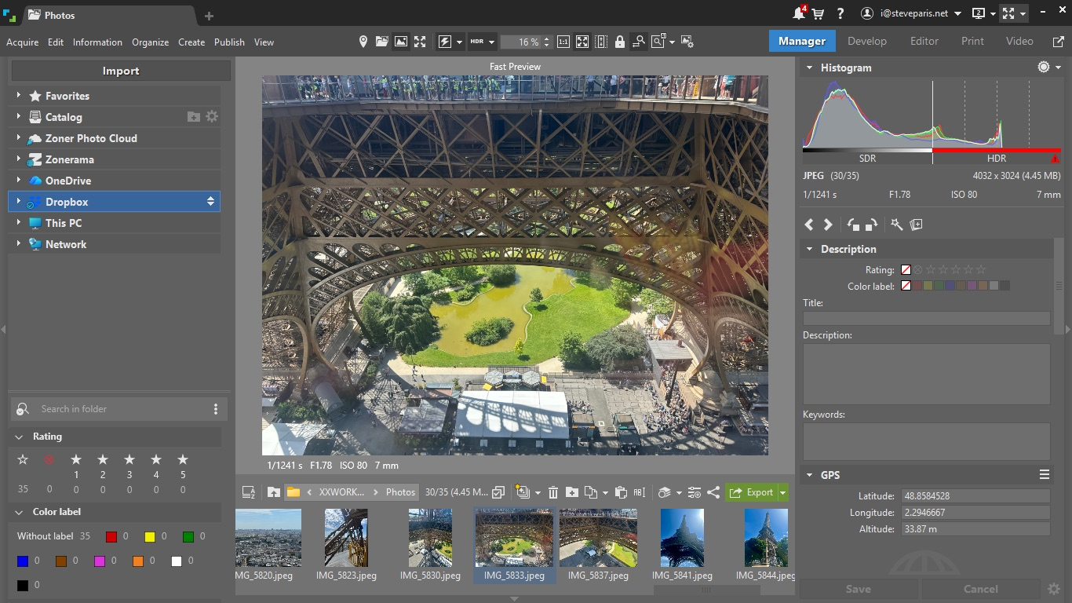Viewport: 1072px width, 603px height.
Task: Click the sort A-Z icon
Action: pos(249,492)
